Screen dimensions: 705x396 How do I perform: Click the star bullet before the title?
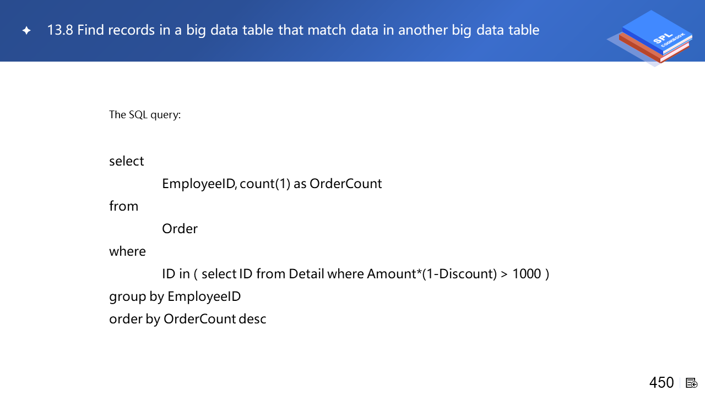click(x=26, y=31)
